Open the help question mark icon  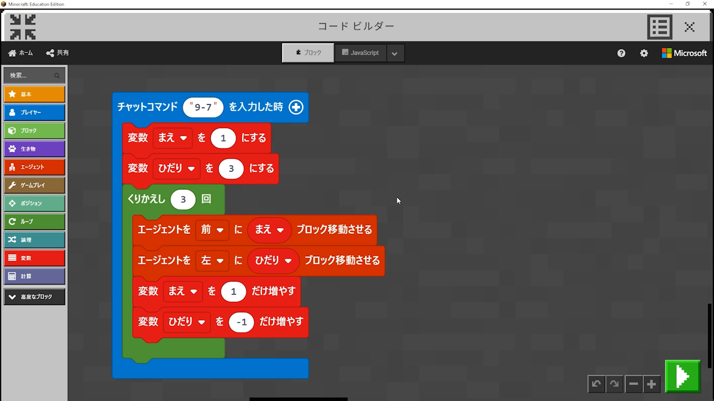coord(621,53)
